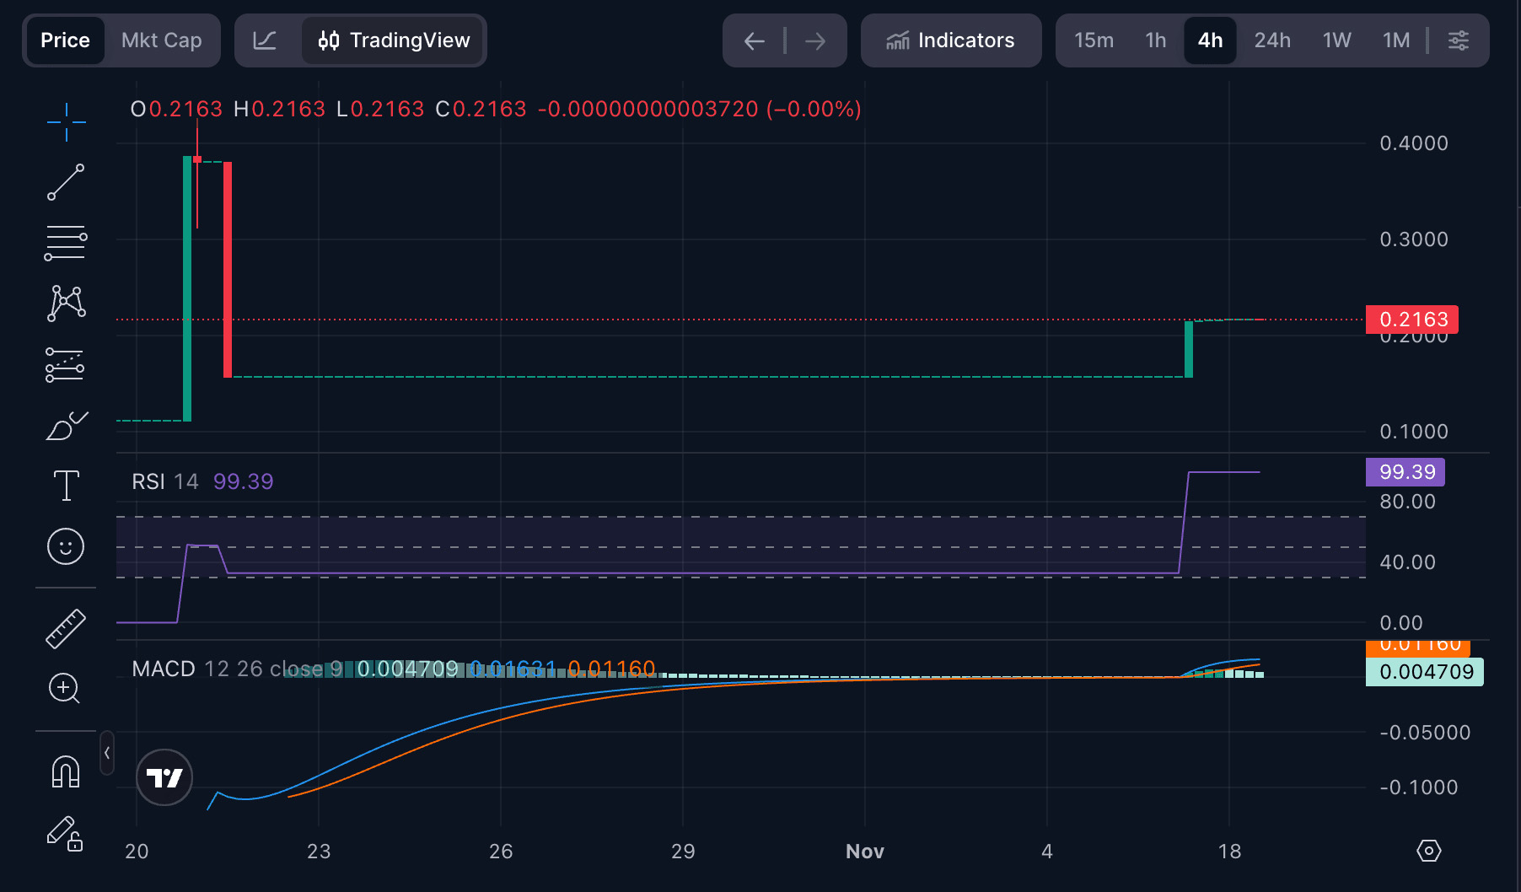Image resolution: width=1521 pixels, height=892 pixels.
Task: Toggle magnet mode snapping
Action: (66, 771)
